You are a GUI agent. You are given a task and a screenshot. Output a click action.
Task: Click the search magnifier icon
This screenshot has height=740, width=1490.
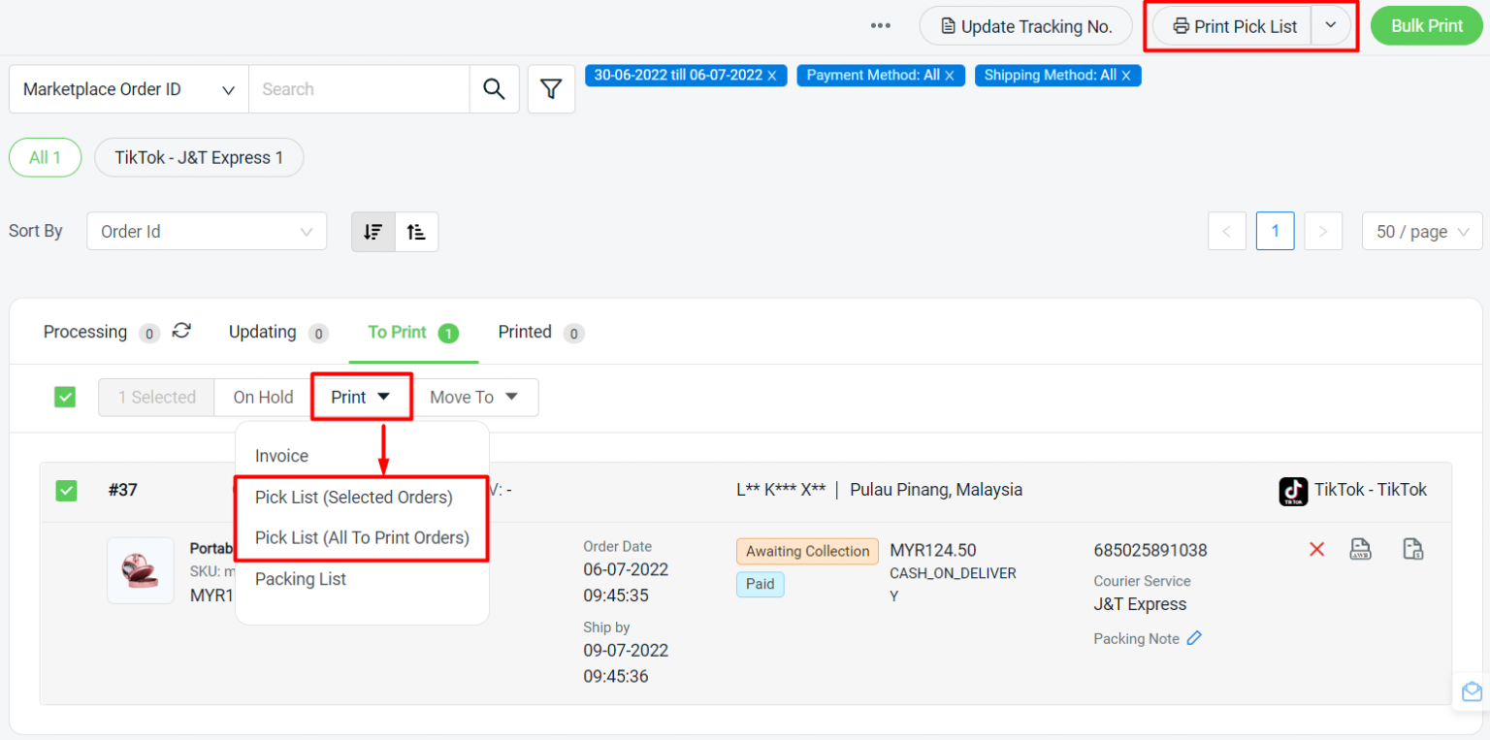pyautogui.click(x=494, y=89)
